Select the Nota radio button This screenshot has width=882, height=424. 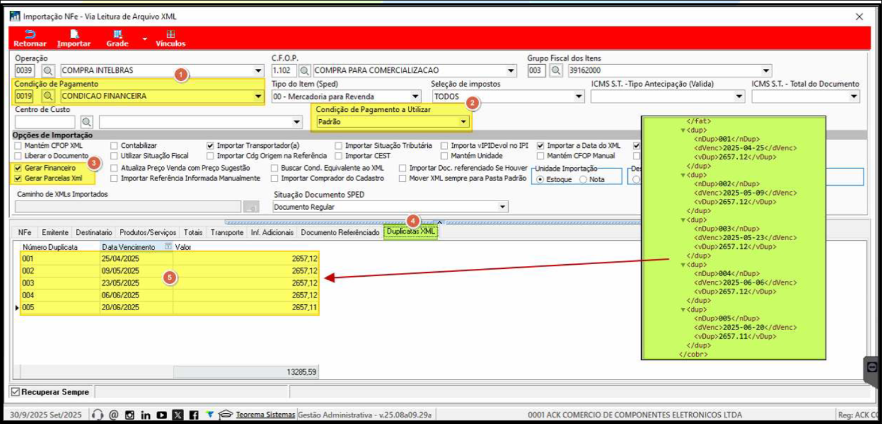[583, 180]
